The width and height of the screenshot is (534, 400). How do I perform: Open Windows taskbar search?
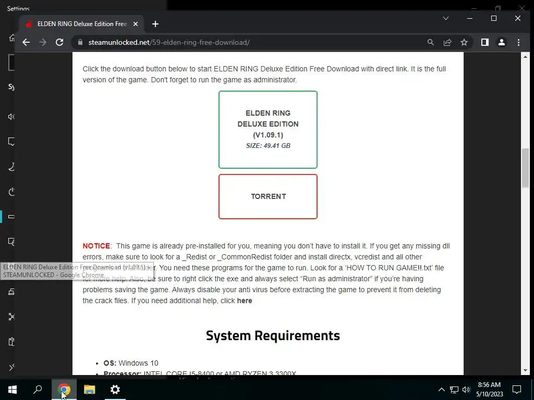[x=38, y=390]
